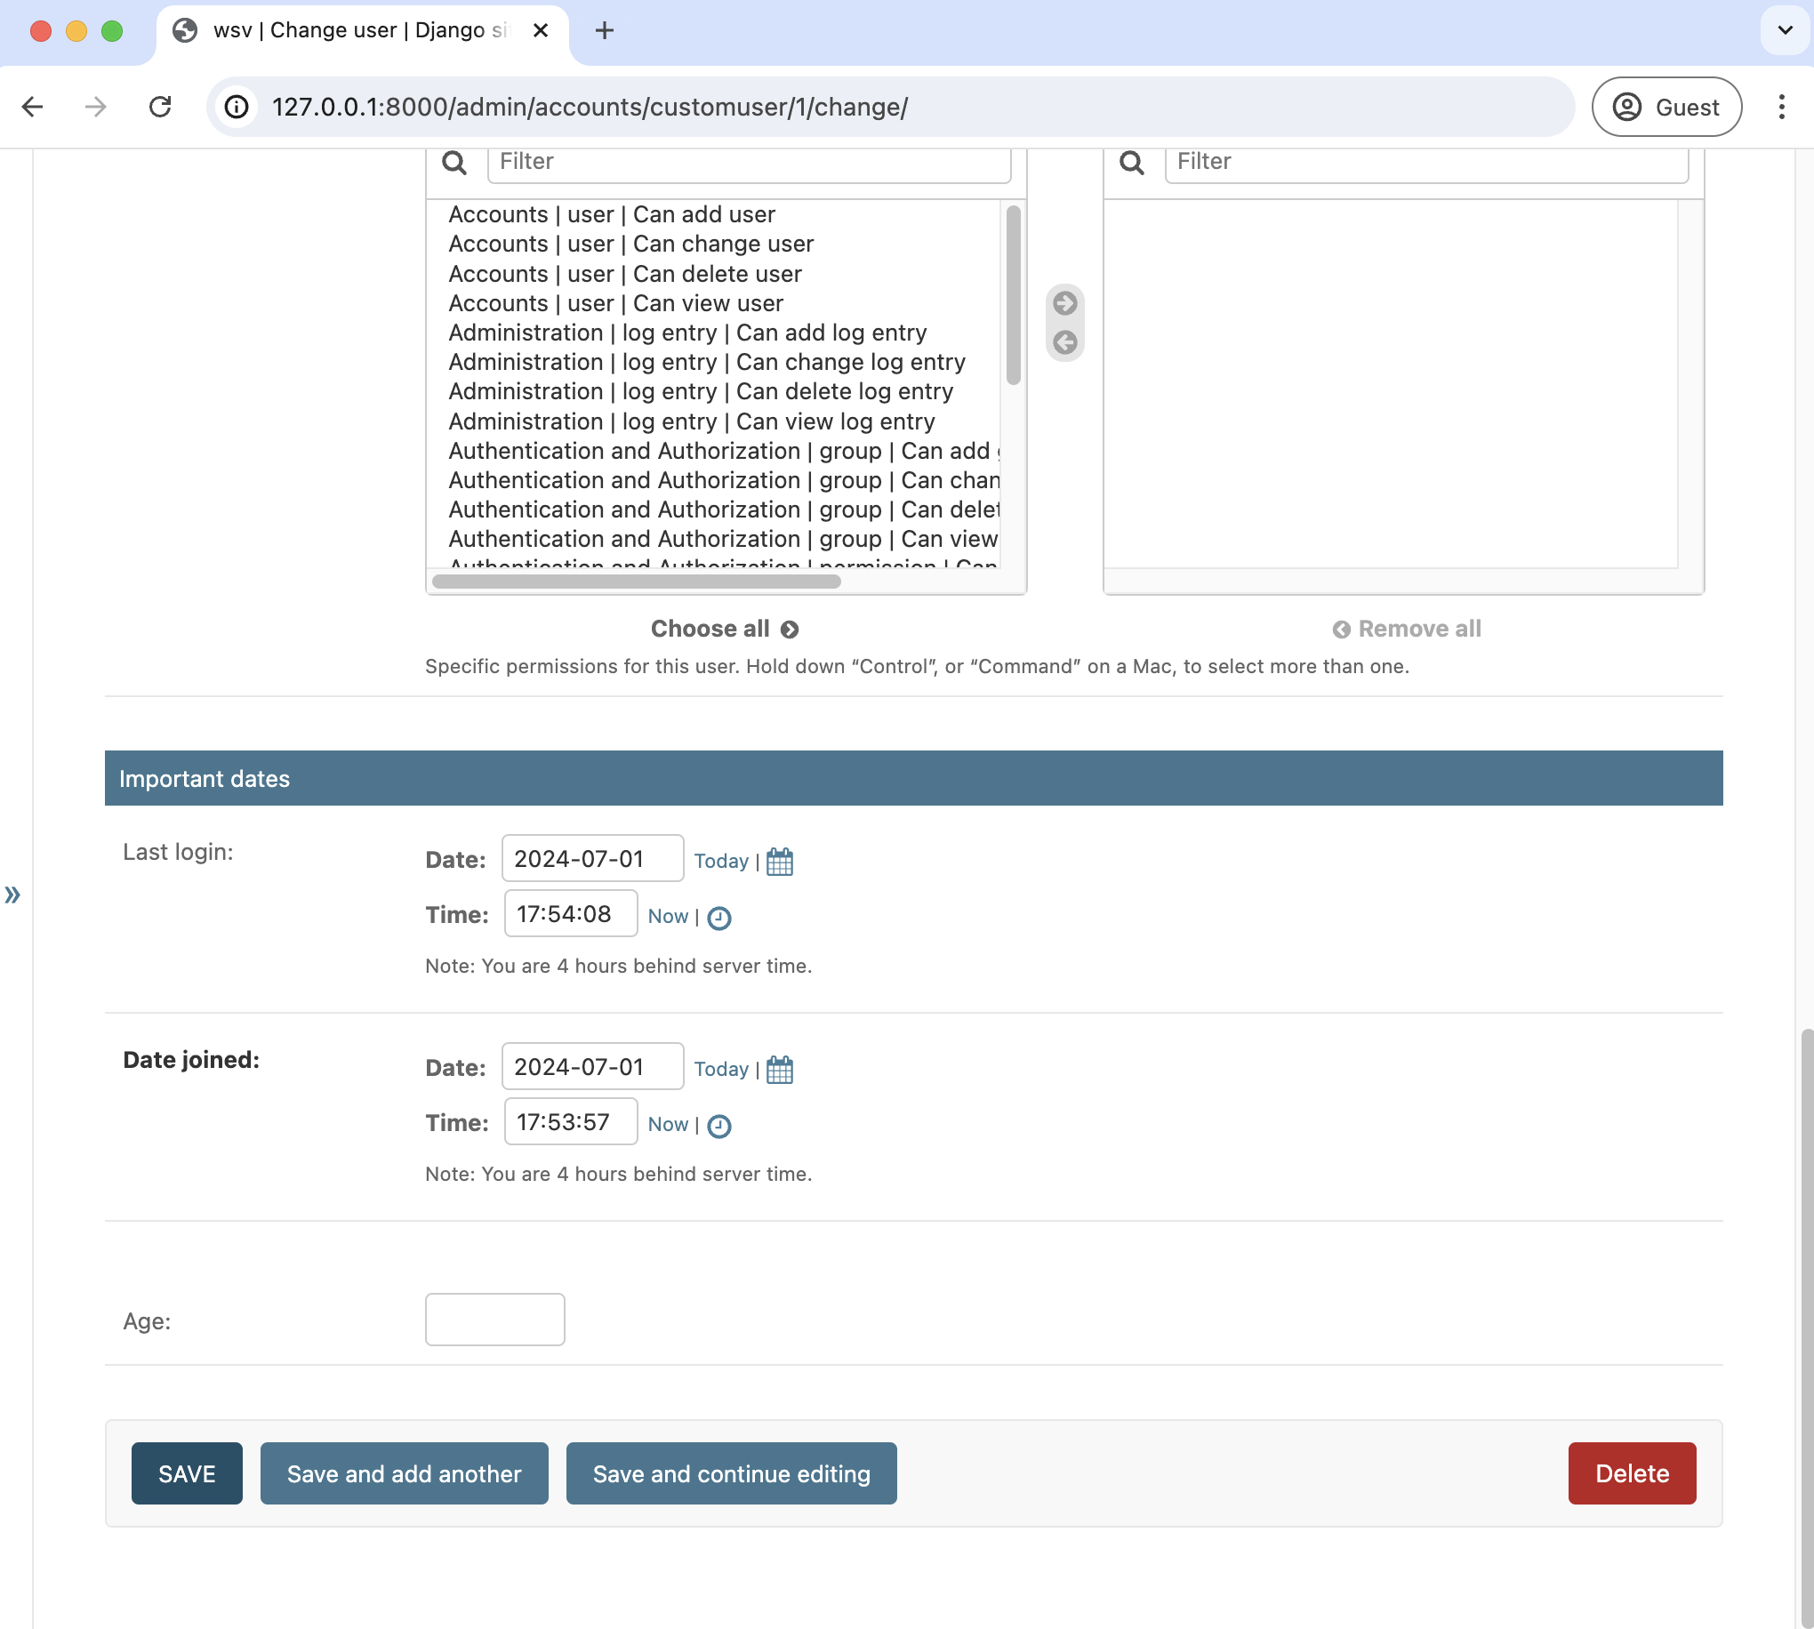
Task: Click the Remove all permissions button
Action: click(x=1404, y=628)
